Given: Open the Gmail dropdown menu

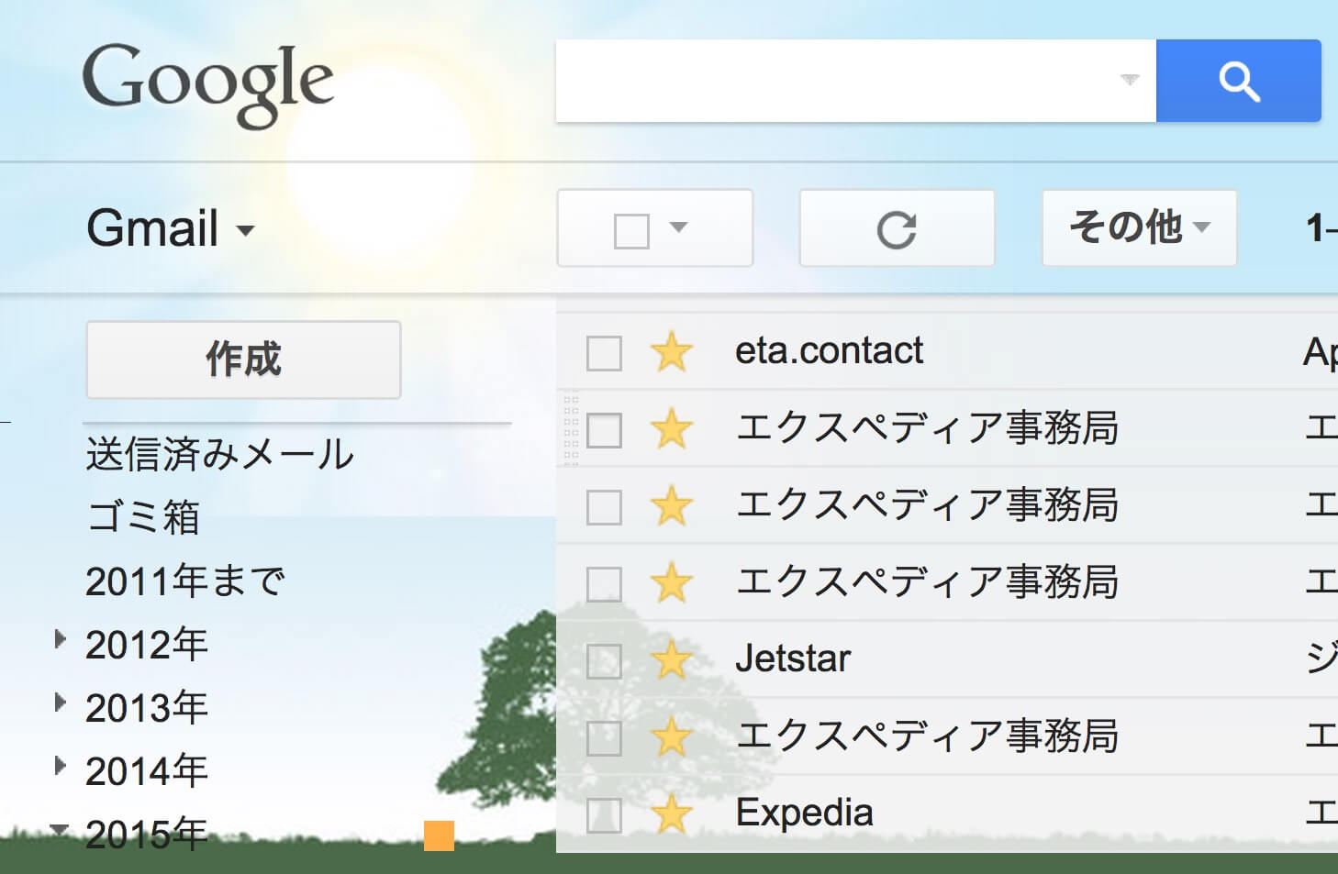Looking at the screenshot, I should 171,228.
